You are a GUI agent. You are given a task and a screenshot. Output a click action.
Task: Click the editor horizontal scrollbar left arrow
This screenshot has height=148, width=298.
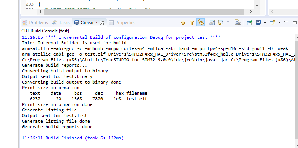[x=40, y=12]
